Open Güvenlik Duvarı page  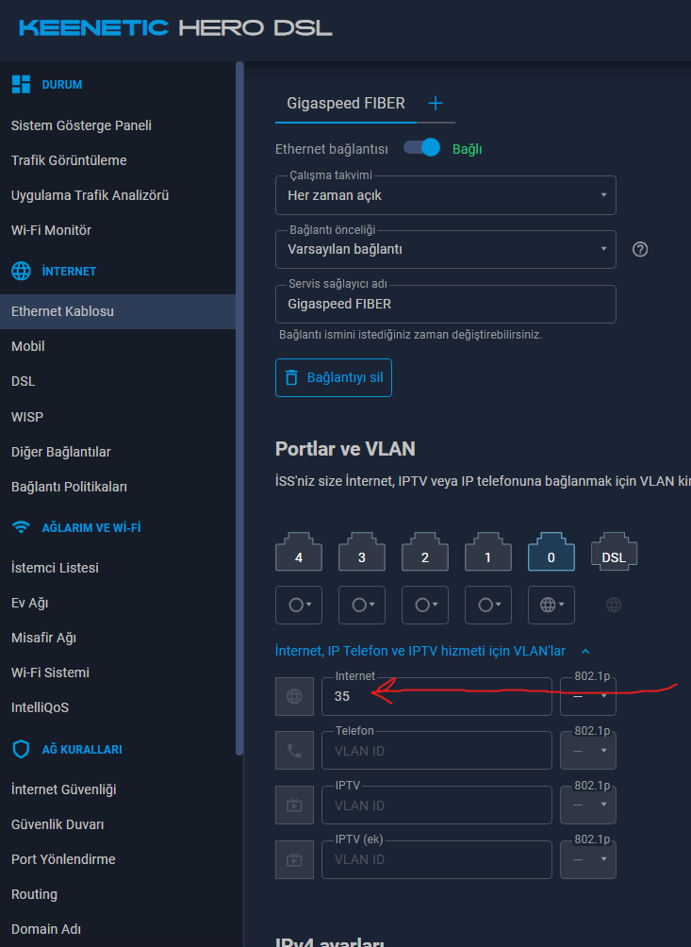(x=58, y=824)
